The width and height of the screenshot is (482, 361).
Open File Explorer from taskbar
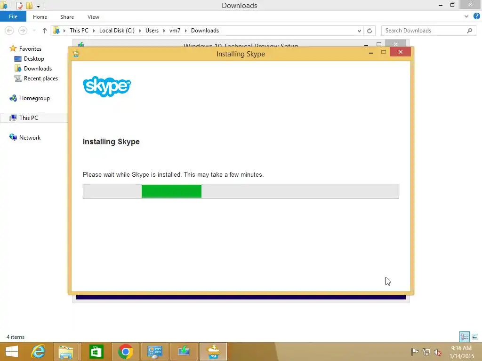(66, 352)
